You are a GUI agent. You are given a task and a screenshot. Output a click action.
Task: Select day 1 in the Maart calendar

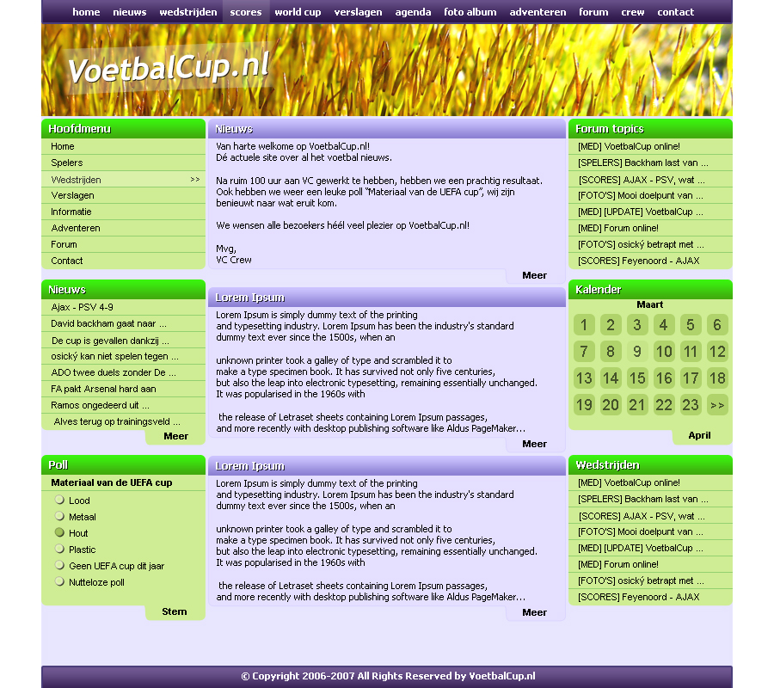(x=584, y=325)
